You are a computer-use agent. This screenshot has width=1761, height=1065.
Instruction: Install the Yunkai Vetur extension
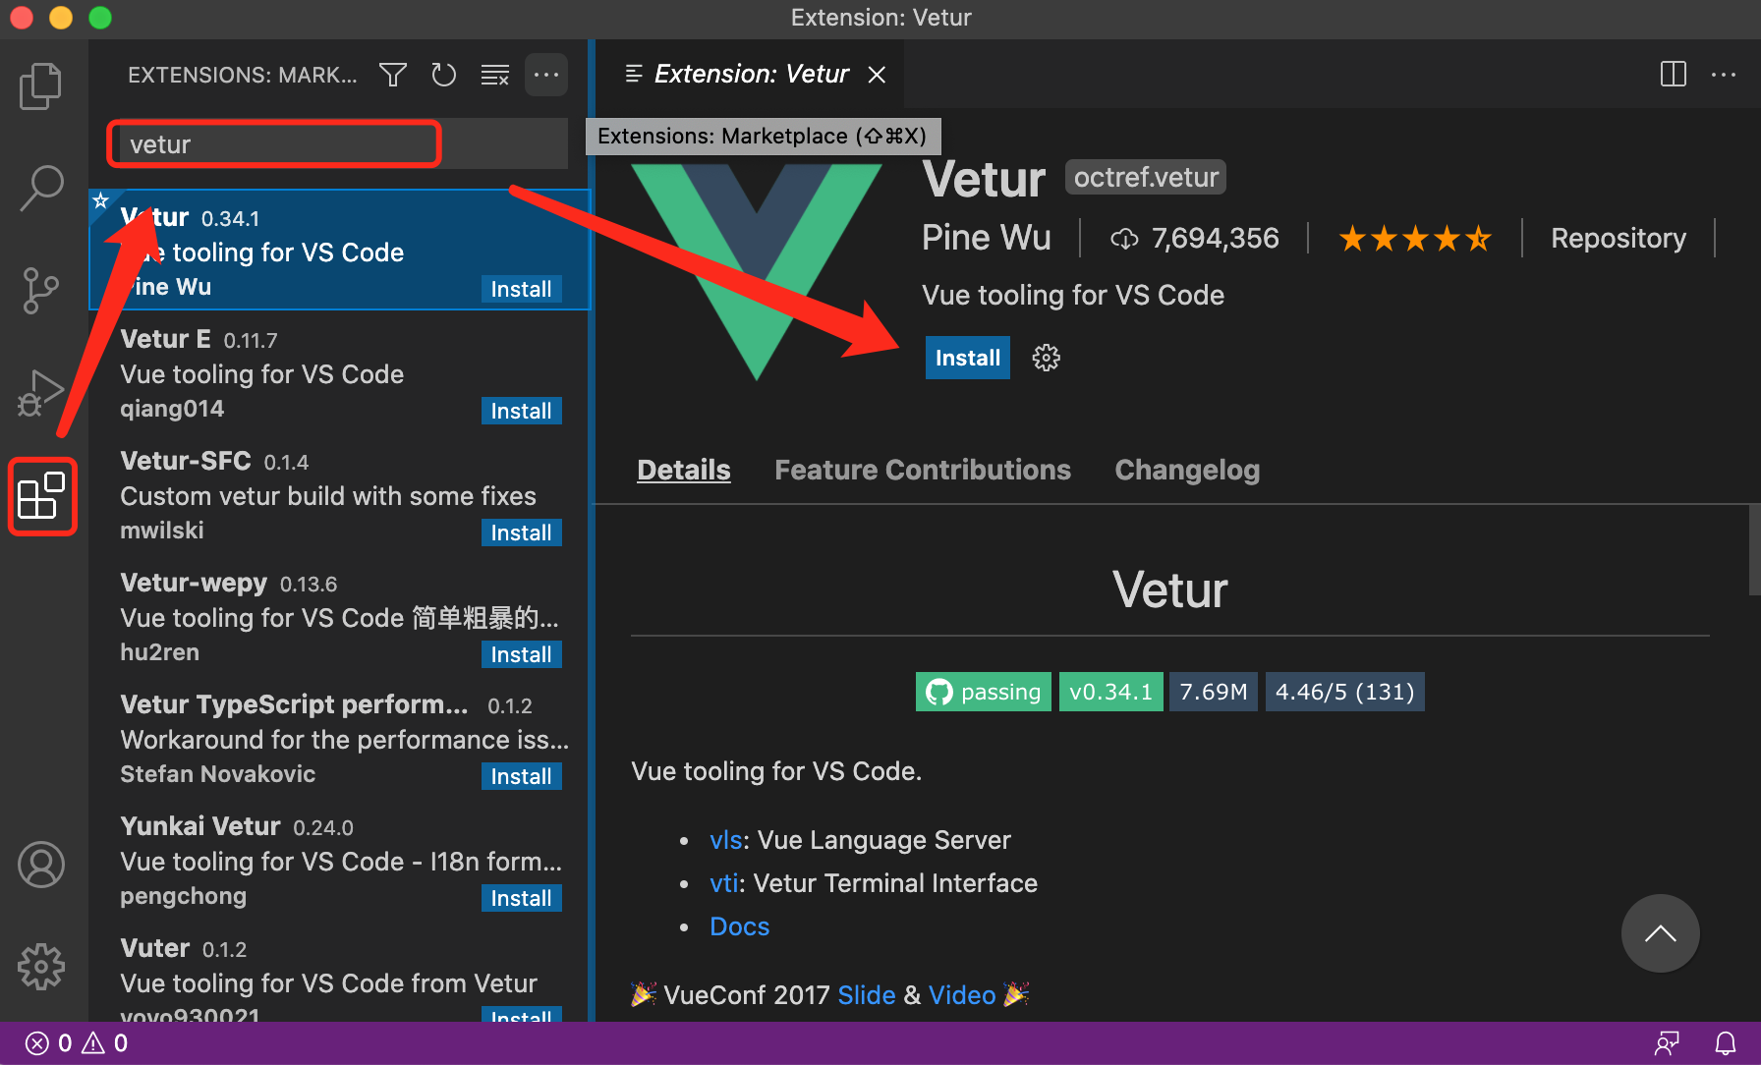521,898
